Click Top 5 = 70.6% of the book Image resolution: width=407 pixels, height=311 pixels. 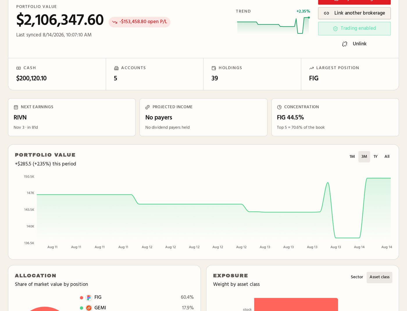point(301,127)
